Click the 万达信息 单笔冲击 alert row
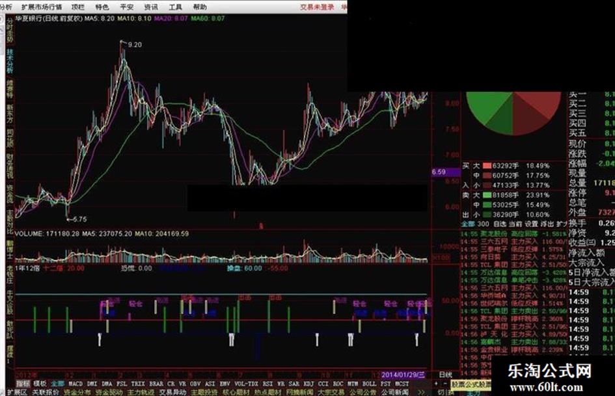Viewport: 615px width, 396px height. point(514,280)
